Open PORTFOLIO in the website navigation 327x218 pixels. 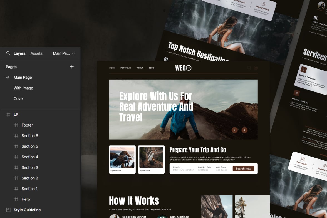(x=126, y=68)
